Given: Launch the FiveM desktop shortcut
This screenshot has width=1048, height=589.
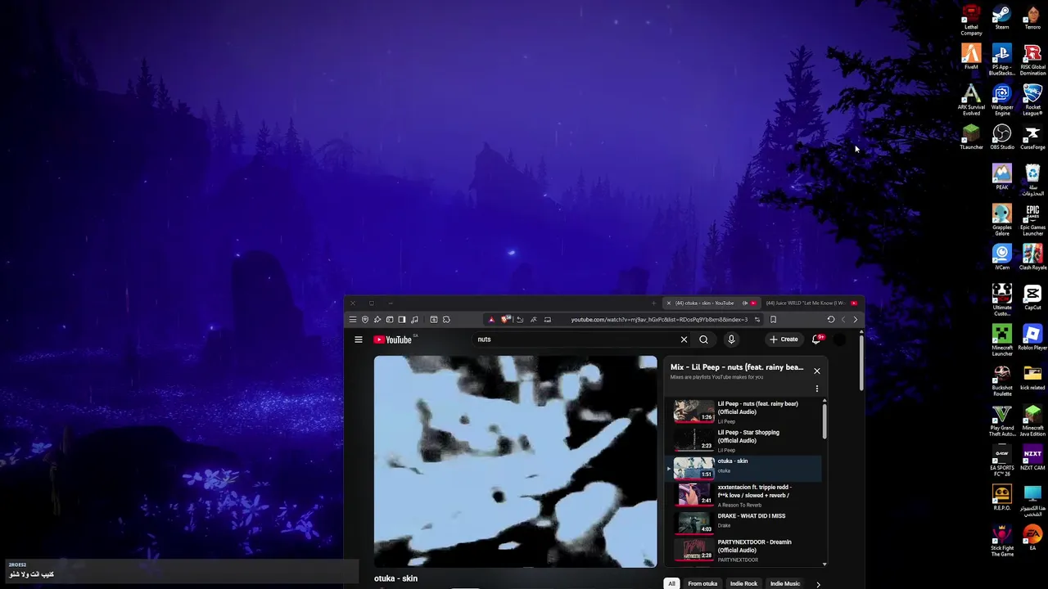Looking at the screenshot, I should tap(971, 57).
